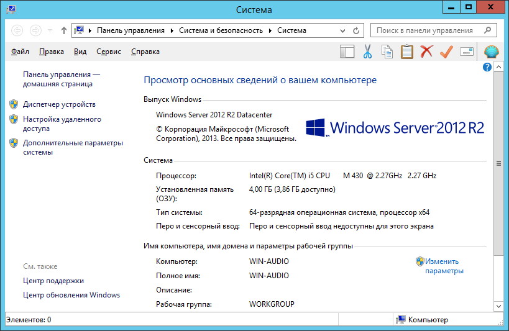Open the Вид menu
Viewport: 509px width, 331px height.
coord(80,52)
